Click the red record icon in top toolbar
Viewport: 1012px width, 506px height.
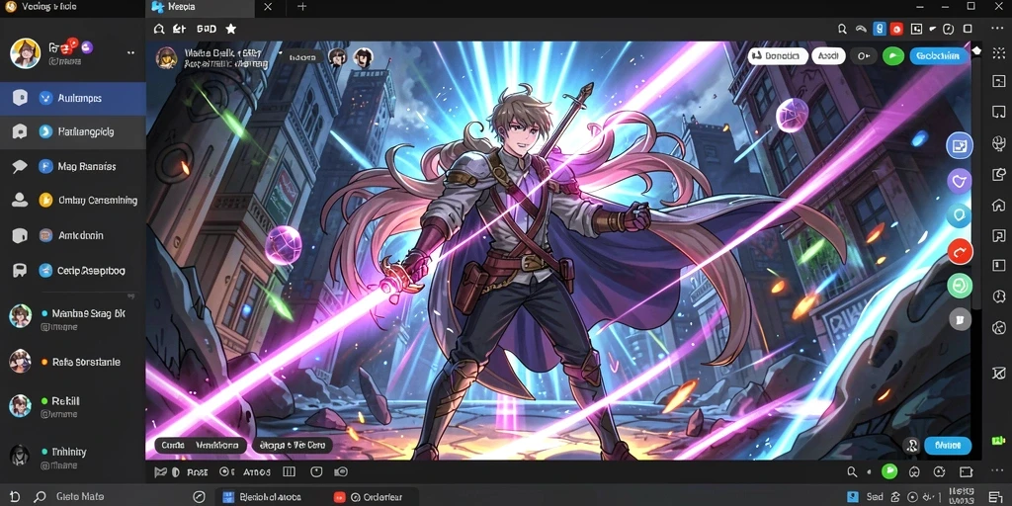click(895, 29)
